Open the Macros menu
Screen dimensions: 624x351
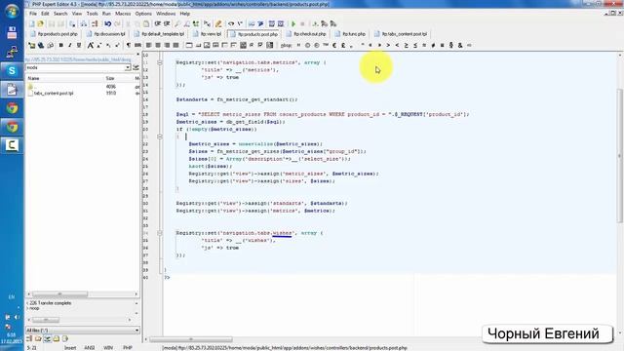point(123,14)
